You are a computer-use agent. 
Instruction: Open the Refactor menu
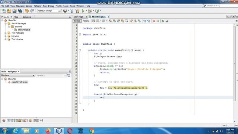click(38, 6)
